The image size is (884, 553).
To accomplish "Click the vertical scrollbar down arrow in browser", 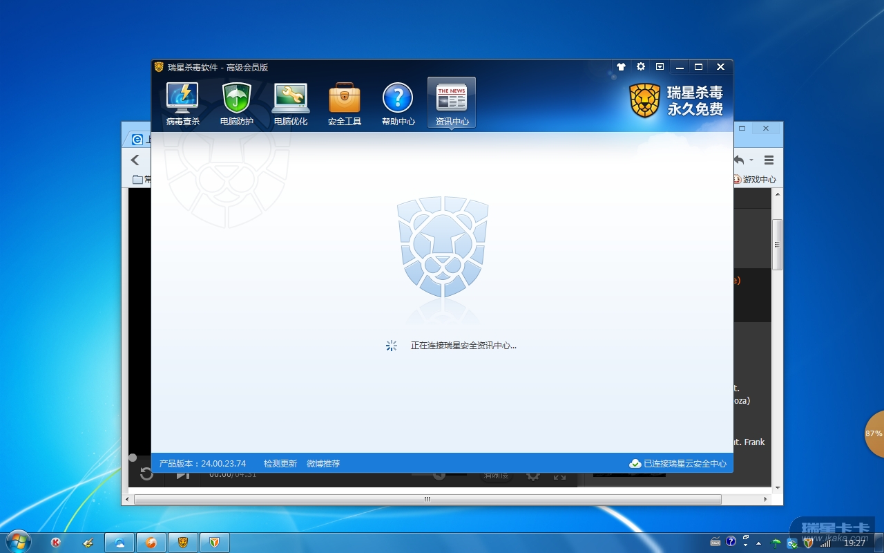I will (778, 488).
